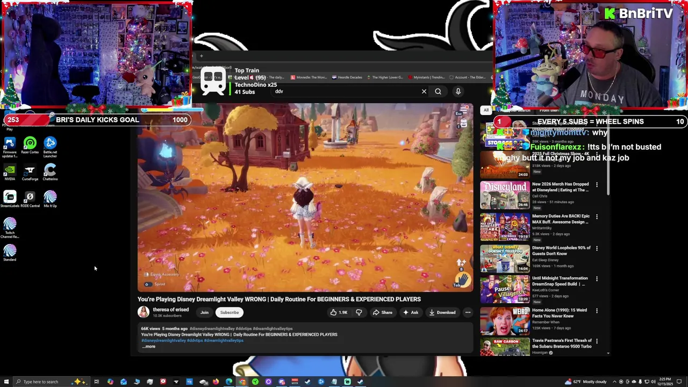Open StreamLabels desktop shortcut
Image resolution: width=688 pixels, height=387 pixels.
click(10, 199)
